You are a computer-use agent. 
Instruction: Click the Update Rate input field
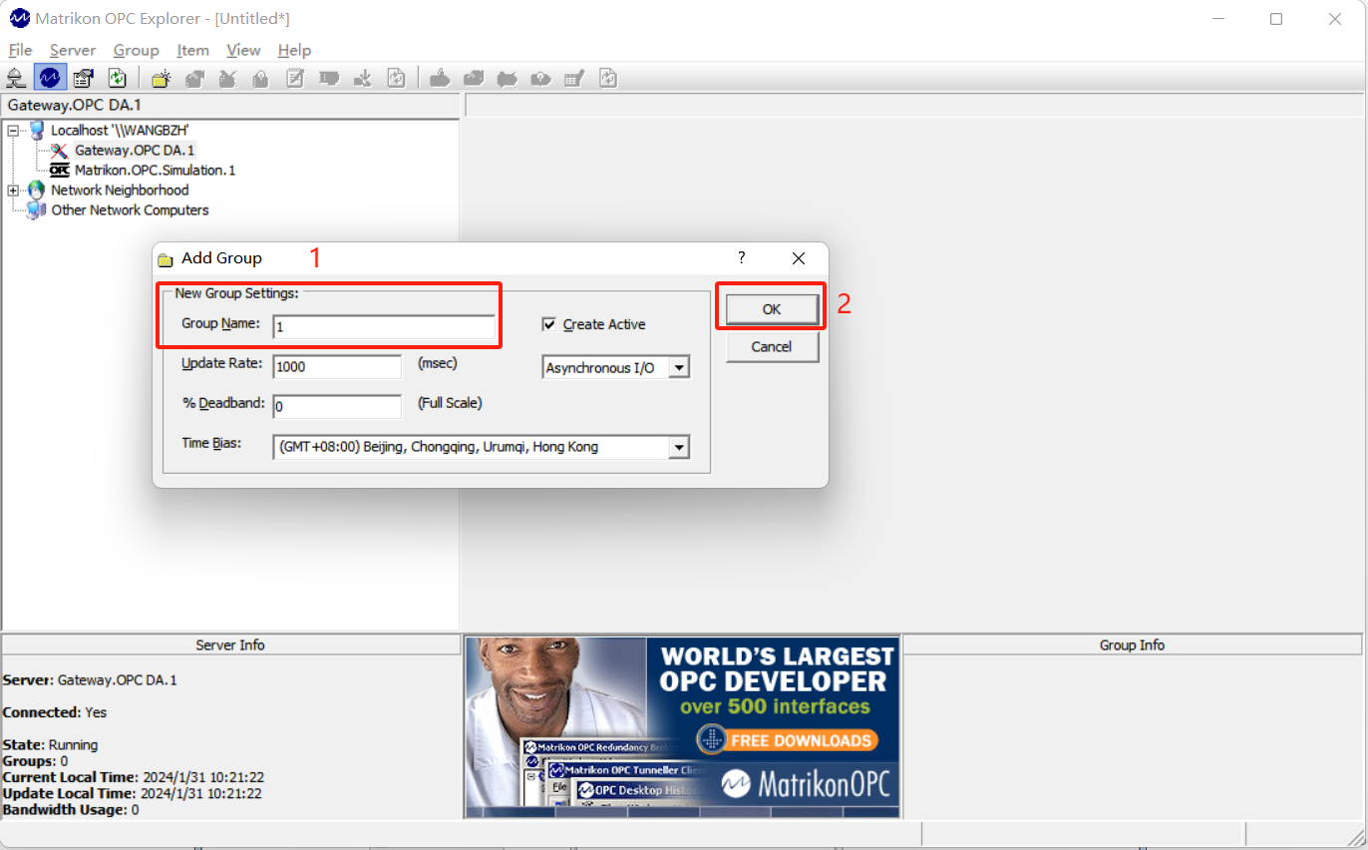[337, 366]
